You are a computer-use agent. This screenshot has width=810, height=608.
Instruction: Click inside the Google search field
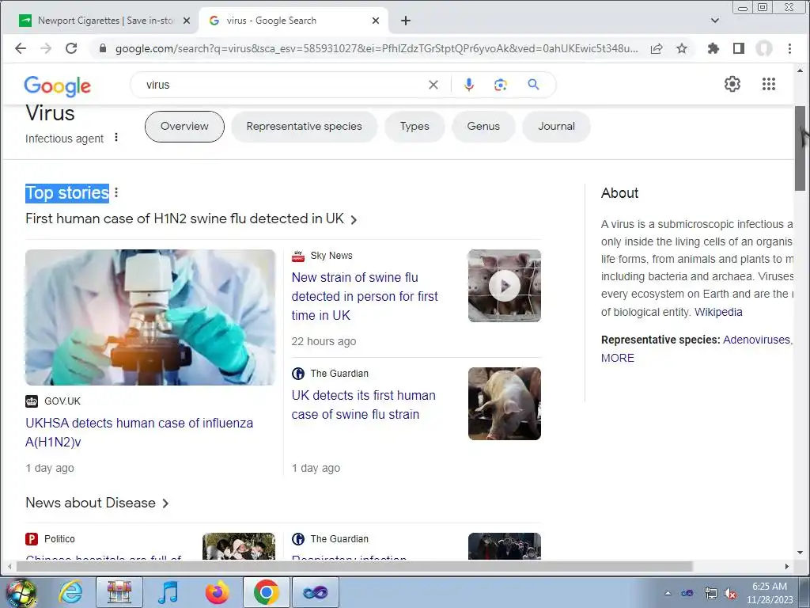click(x=284, y=85)
